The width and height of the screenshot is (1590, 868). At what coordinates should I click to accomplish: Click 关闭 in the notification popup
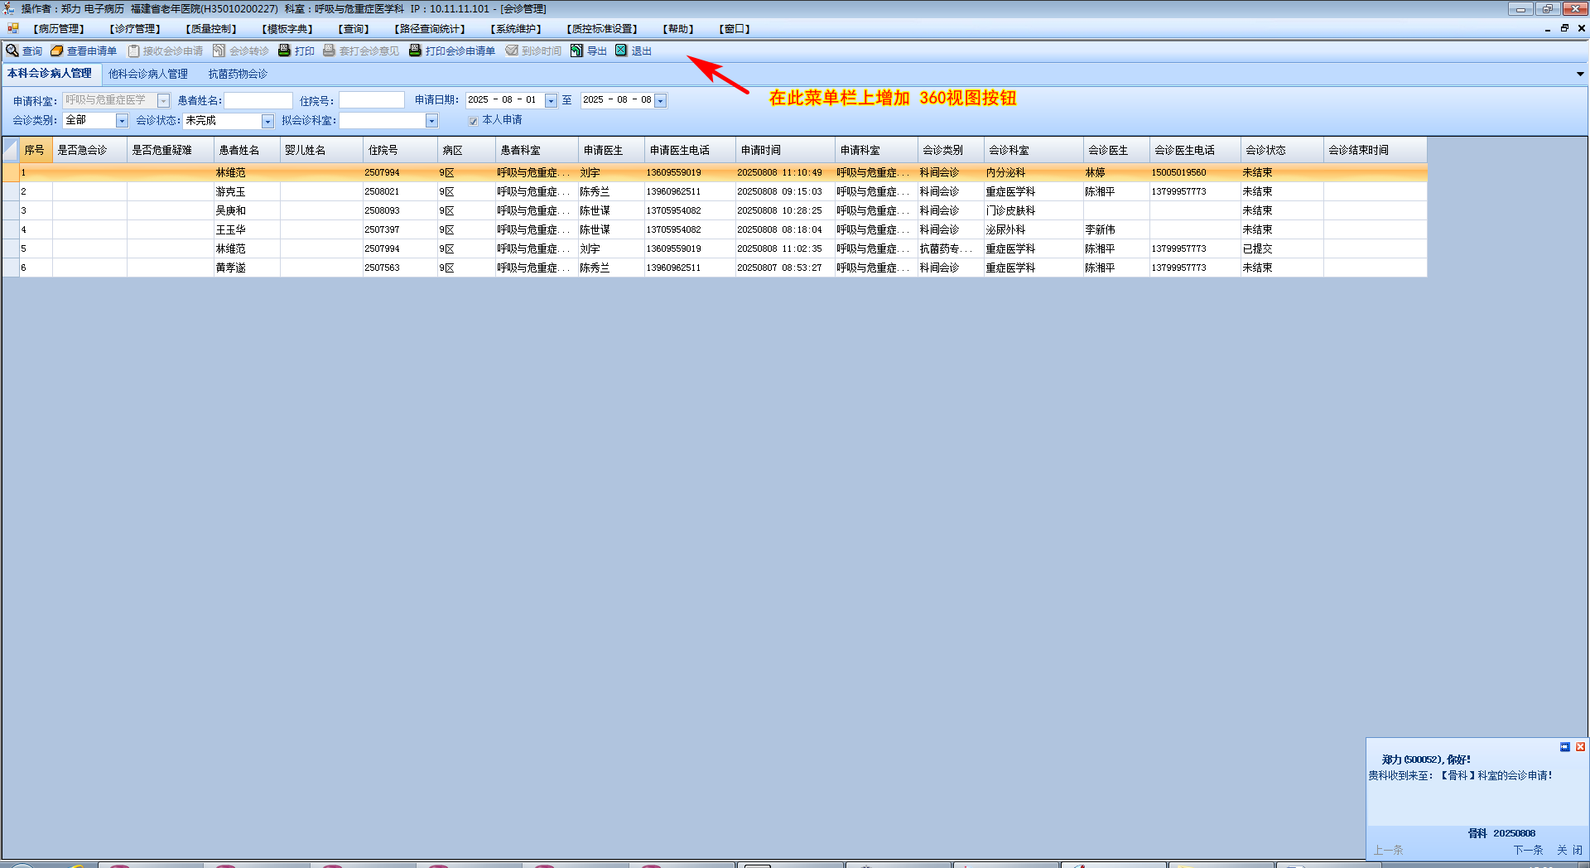[x=1569, y=850]
